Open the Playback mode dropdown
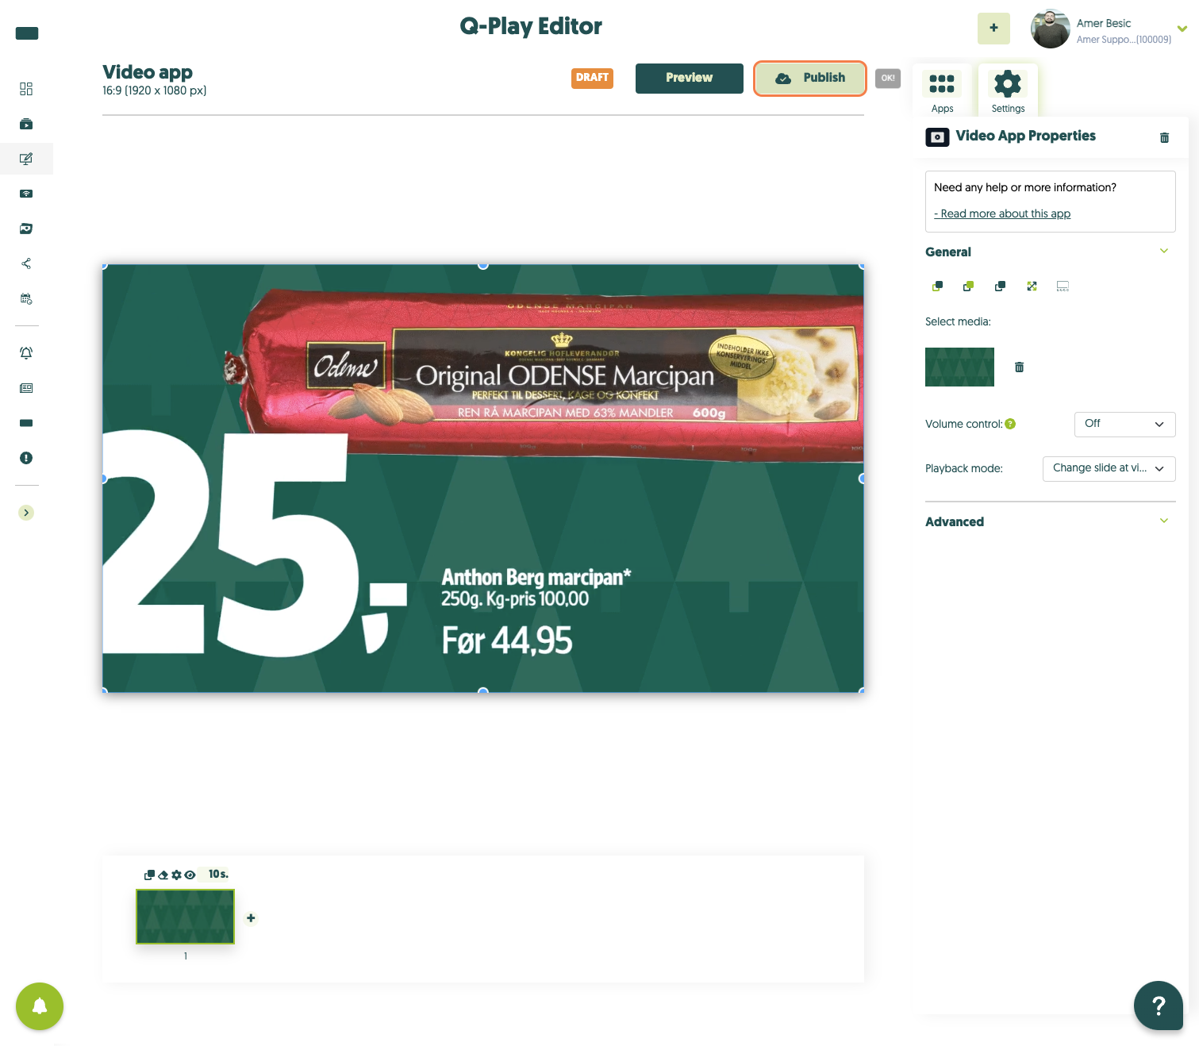The width and height of the screenshot is (1199, 1046). coord(1109,468)
